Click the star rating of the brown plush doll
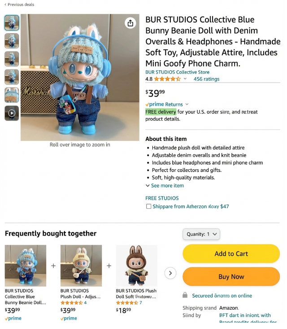The image size is (287, 329). tap(127, 303)
